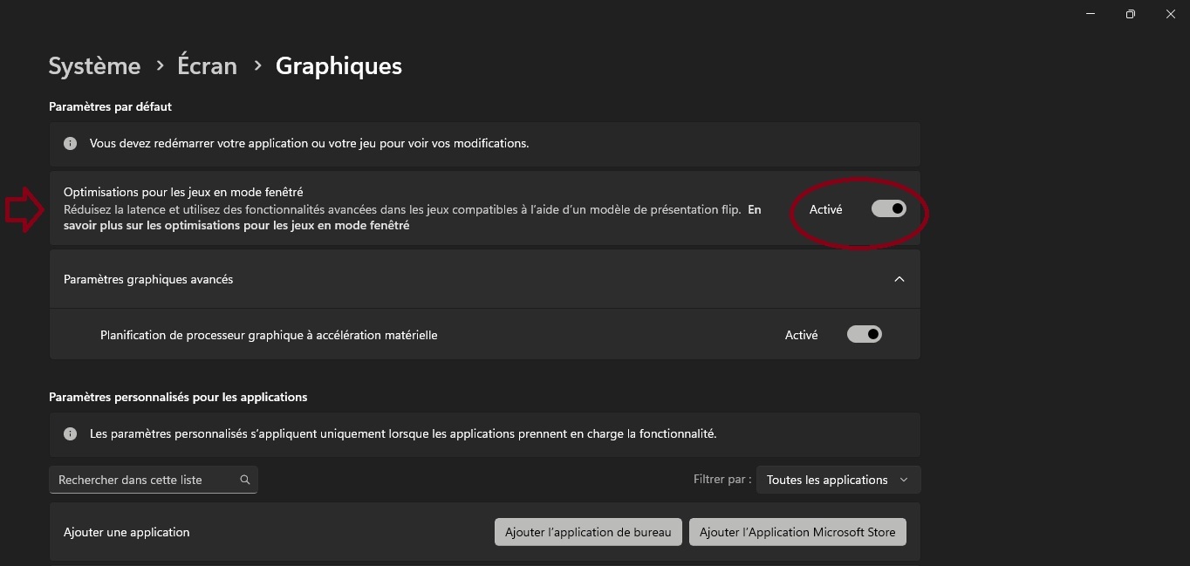Click the info icon beside restart notice
The height and width of the screenshot is (566, 1190).
click(71, 143)
